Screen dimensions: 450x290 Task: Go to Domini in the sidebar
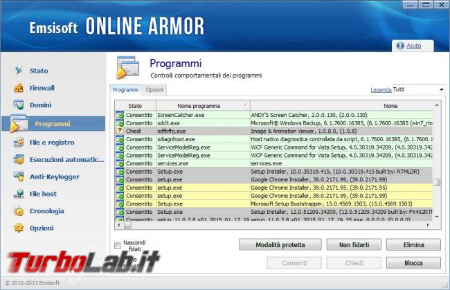pyautogui.click(x=40, y=105)
